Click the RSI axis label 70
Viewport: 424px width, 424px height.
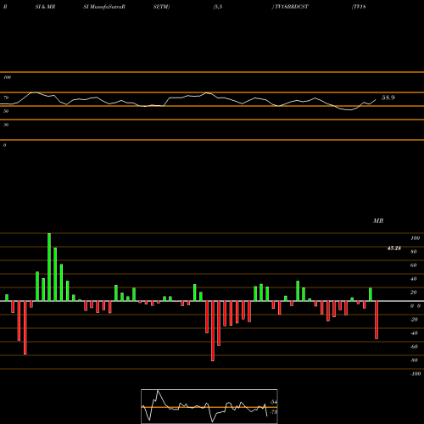[x=6, y=98]
